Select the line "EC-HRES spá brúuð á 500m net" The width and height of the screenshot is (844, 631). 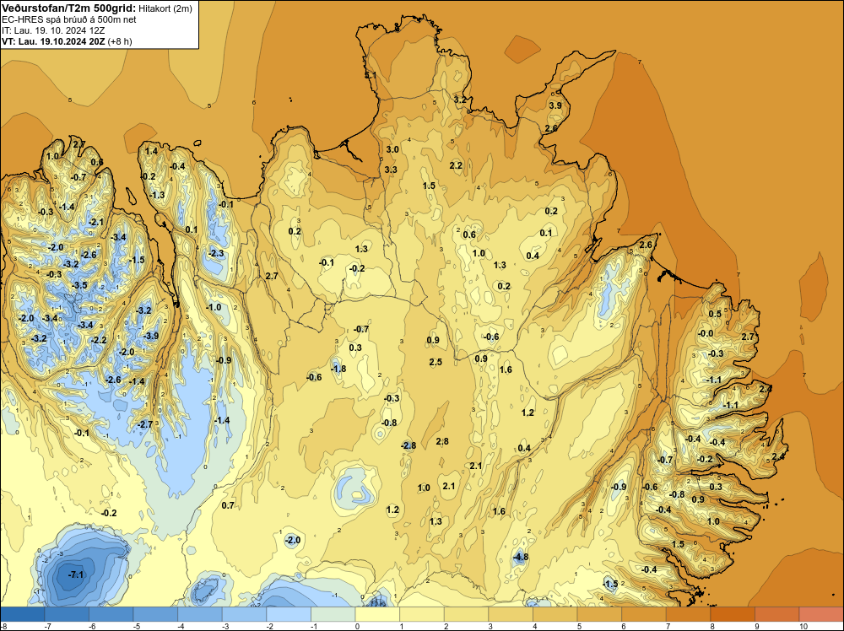(68, 19)
